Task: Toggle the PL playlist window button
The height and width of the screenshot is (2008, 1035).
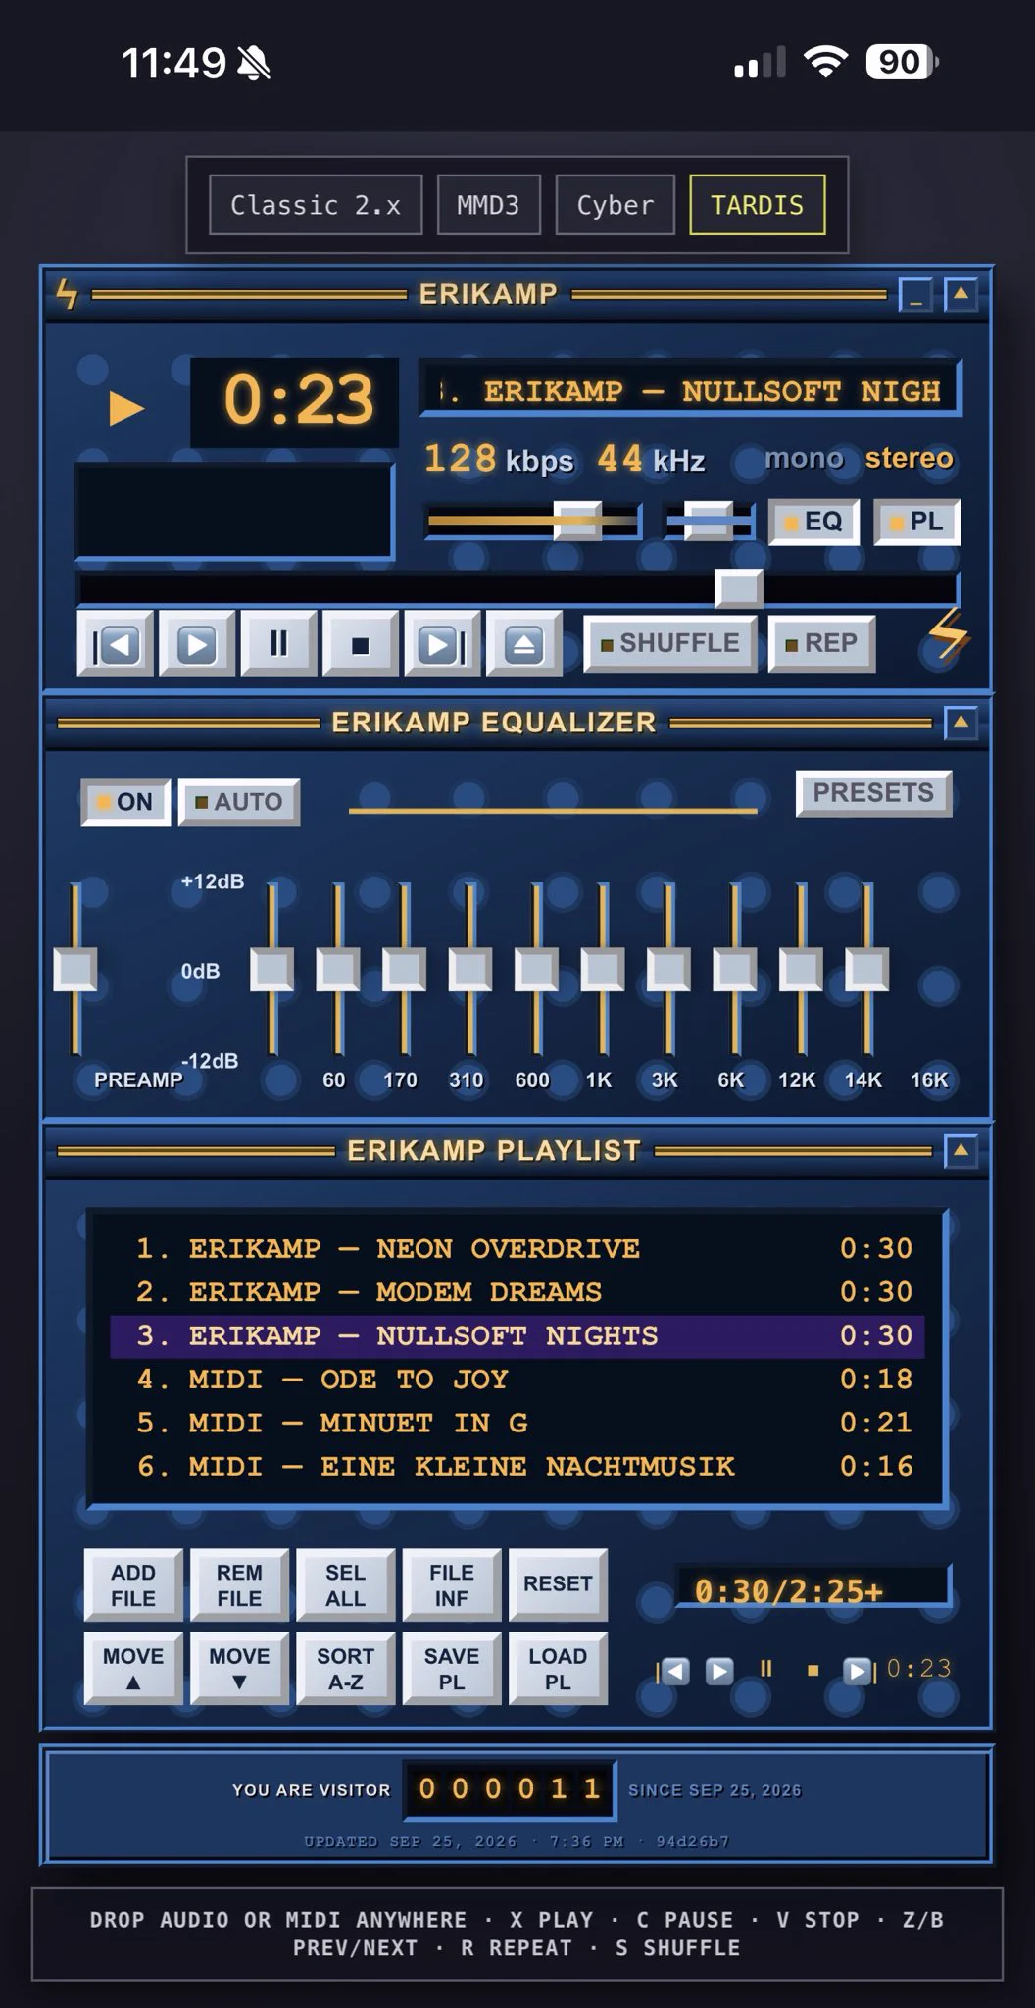Action: [x=916, y=522]
